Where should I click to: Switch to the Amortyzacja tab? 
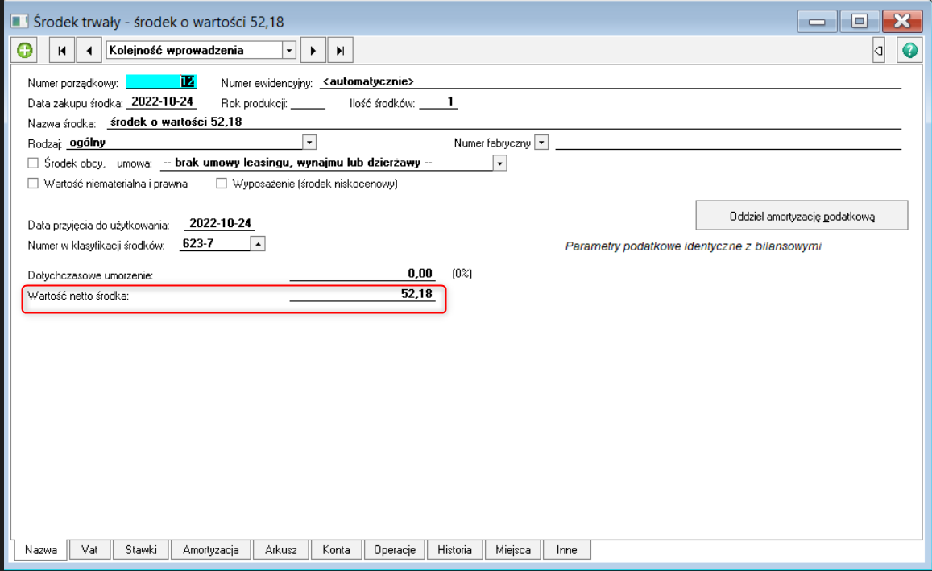[x=211, y=549]
